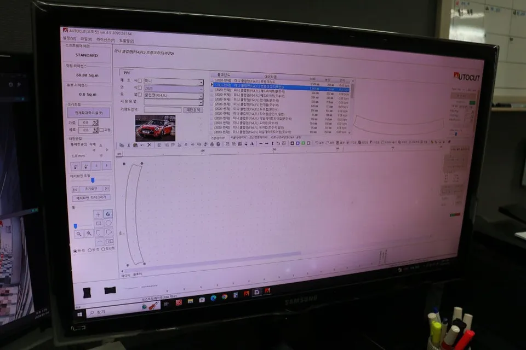Click the second black pattern thumbnail at bottom

(x=110, y=290)
